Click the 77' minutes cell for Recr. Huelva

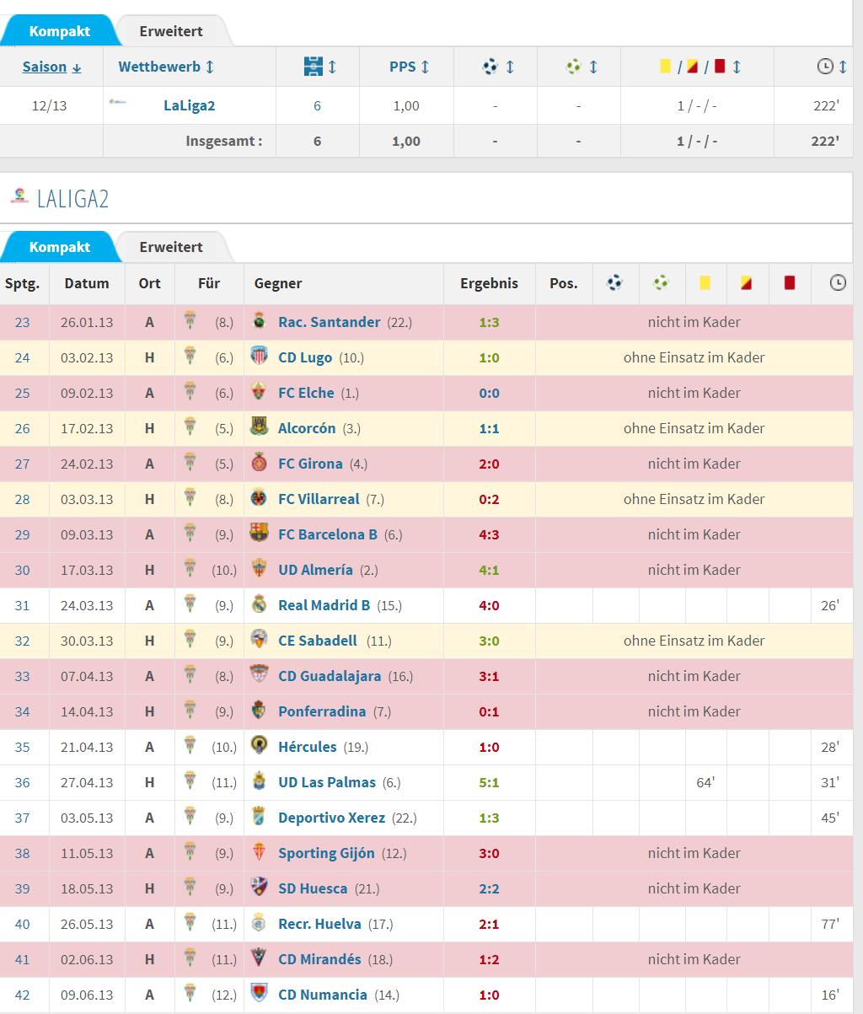(830, 924)
